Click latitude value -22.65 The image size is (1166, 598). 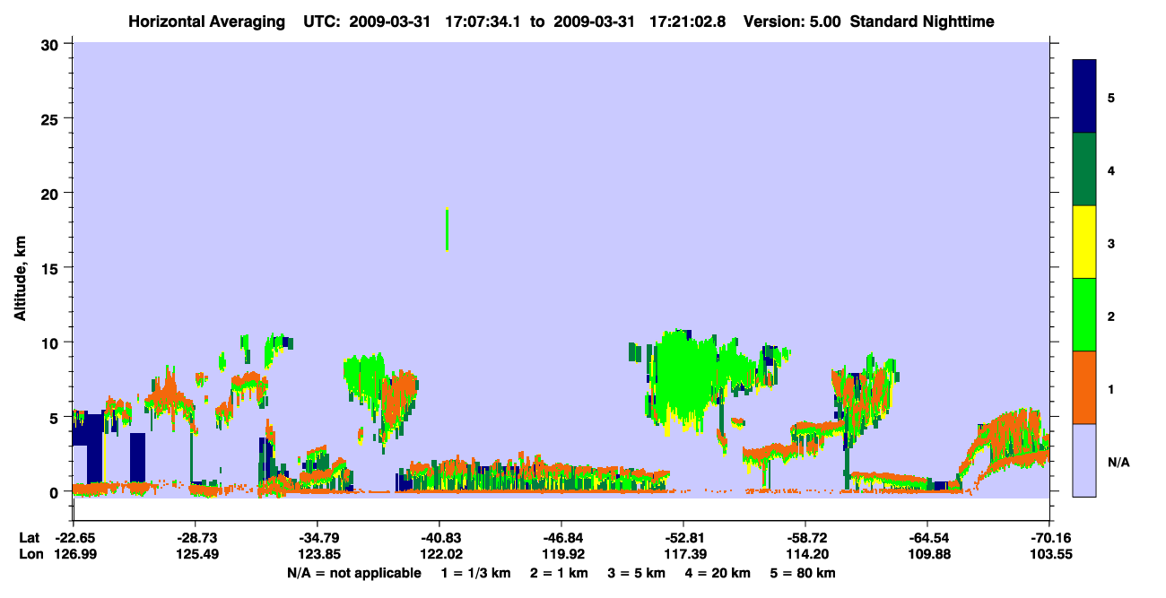[74, 538]
